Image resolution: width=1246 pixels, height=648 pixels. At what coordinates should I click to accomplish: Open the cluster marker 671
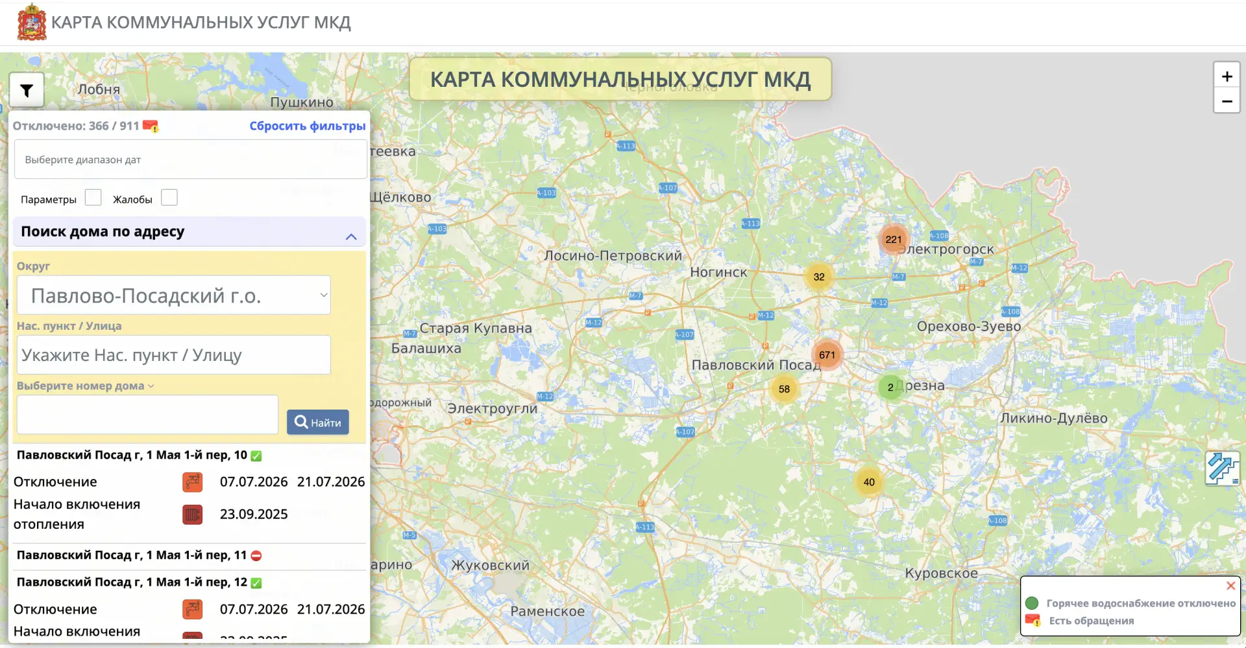tap(827, 354)
